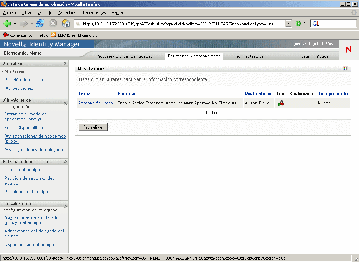This screenshot has height=262, width=359.
Task: Open the Ir menu
Action: click(x=50, y=12)
